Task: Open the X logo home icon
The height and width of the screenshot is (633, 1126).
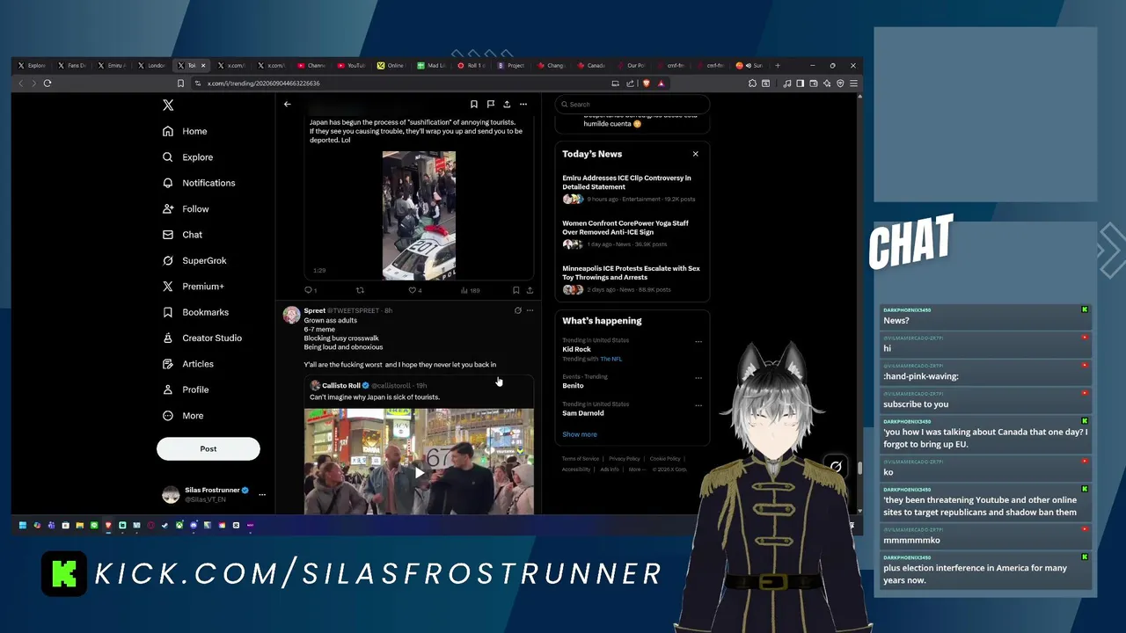Action: pyautogui.click(x=168, y=105)
